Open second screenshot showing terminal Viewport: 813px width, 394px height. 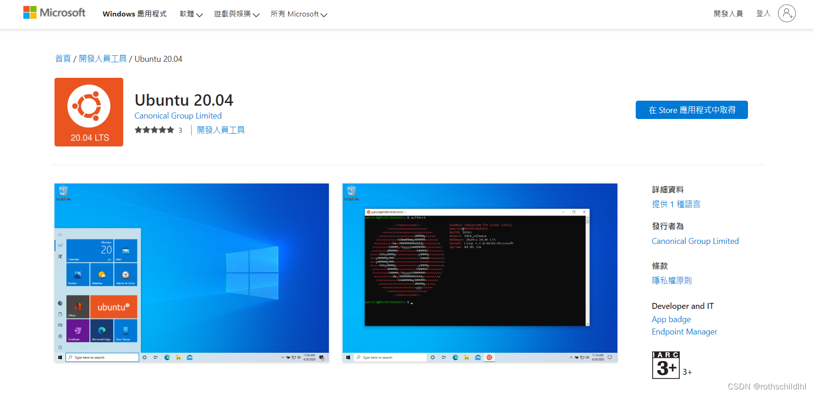point(480,273)
